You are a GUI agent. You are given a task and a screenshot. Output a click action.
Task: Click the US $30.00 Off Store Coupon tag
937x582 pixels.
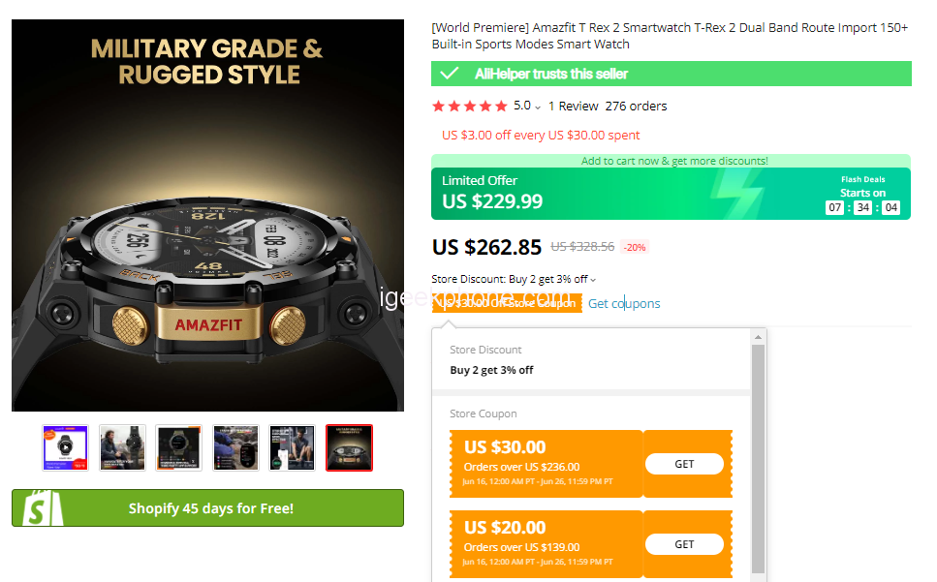(508, 303)
